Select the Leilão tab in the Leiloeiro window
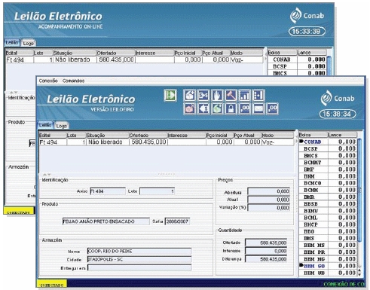Screen dimensions: 370x290 pyautogui.click(x=45, y=125)
